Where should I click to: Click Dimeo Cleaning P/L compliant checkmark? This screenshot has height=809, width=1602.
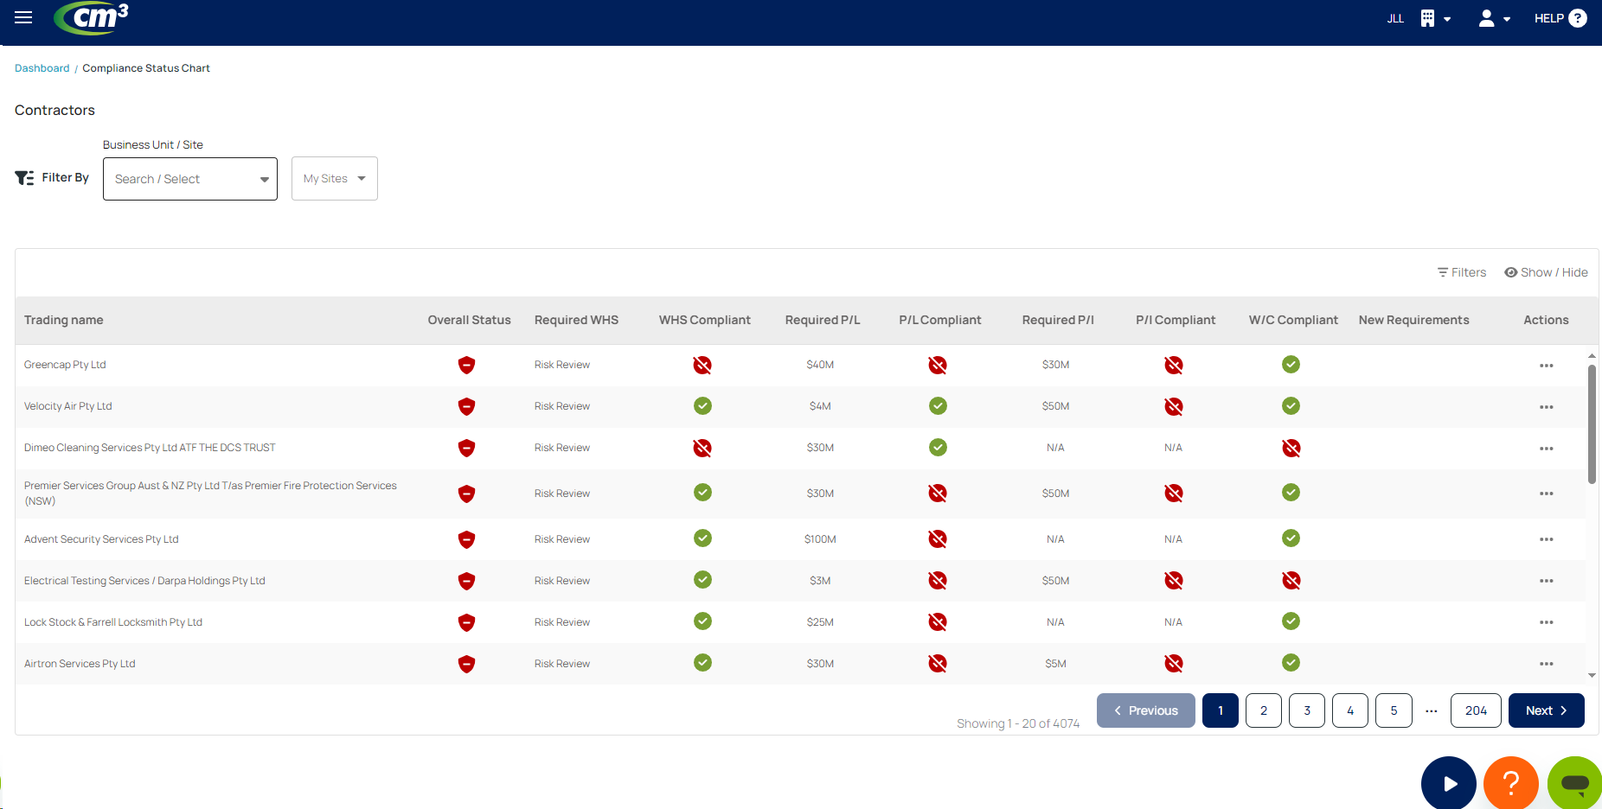click(x=938, y=448)
